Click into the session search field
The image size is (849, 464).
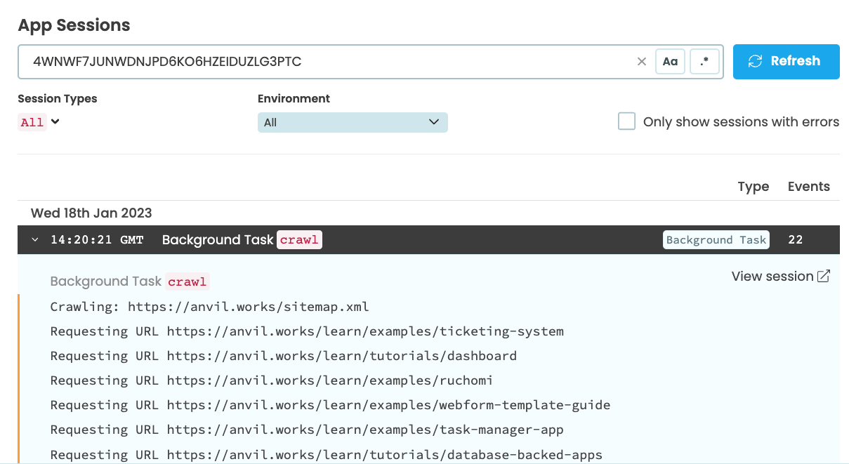(323, 62)
